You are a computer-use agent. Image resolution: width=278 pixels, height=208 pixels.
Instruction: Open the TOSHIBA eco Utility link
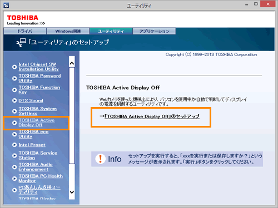[33, 134]
